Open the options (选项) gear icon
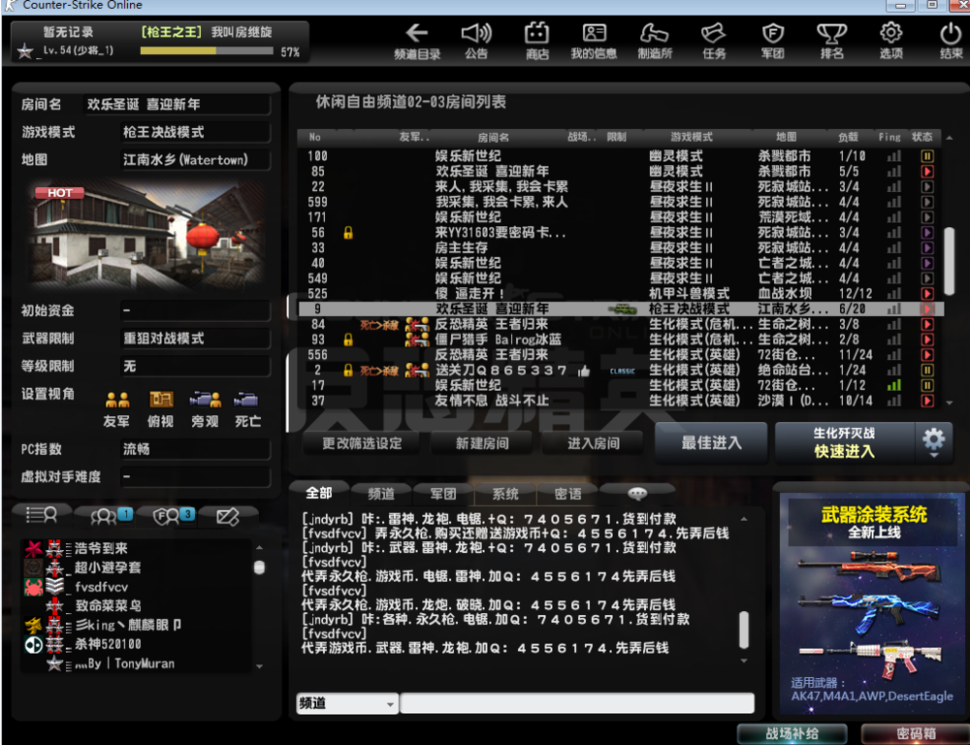 click(x=890, y=41)
